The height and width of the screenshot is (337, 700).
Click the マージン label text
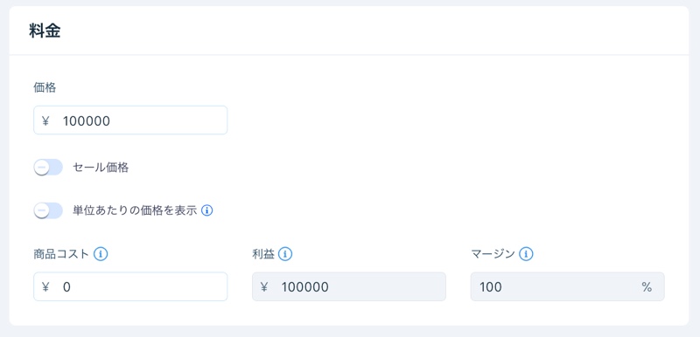(493, 254)
